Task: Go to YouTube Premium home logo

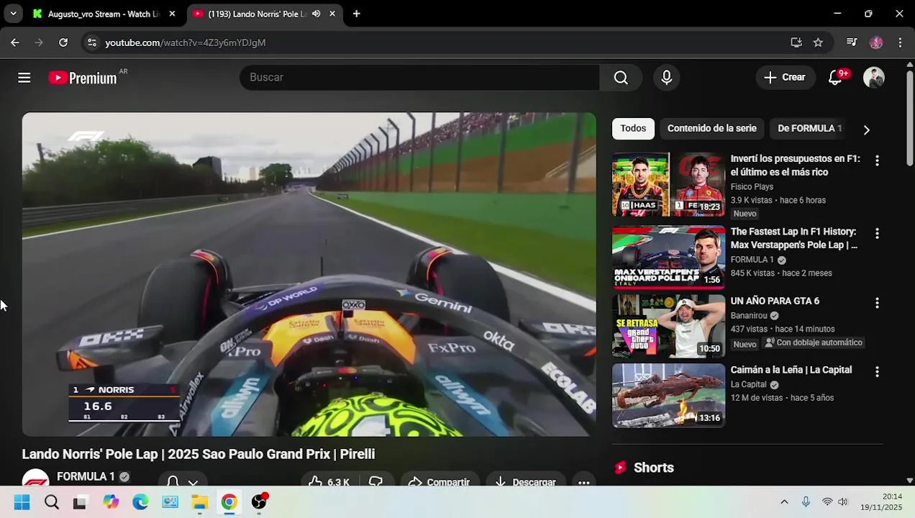Action: pos(83,78)
